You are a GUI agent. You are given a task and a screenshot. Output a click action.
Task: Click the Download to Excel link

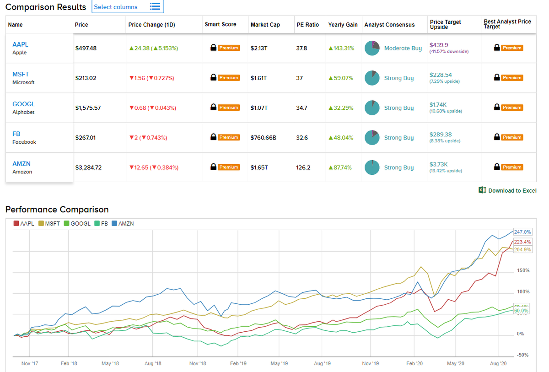pyautogui.click(x=512, y=190)
